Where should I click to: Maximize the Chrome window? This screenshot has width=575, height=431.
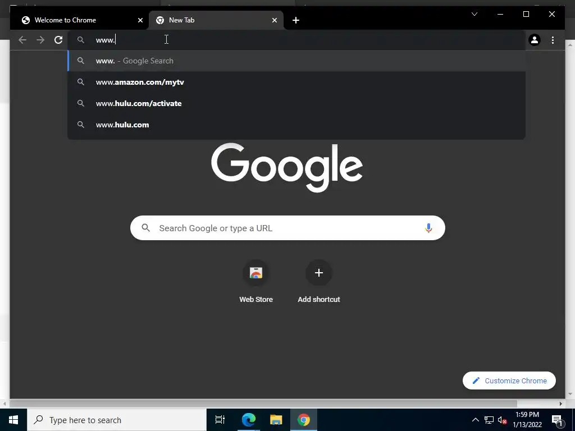526,14
